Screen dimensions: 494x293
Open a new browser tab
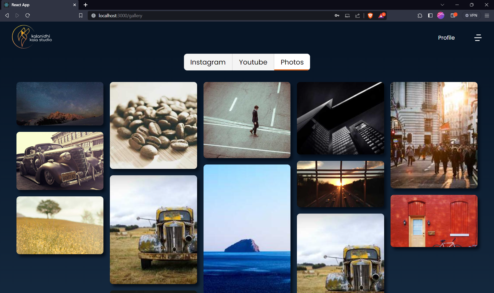coord(86,5)
